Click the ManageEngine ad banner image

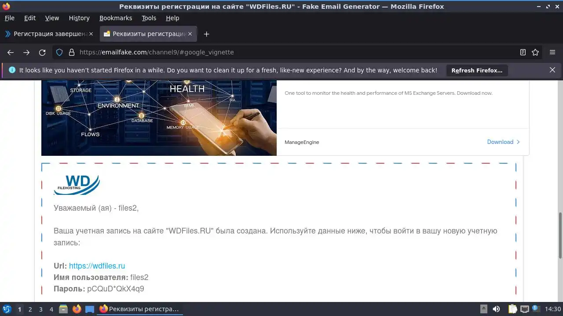tap(159, 118)
